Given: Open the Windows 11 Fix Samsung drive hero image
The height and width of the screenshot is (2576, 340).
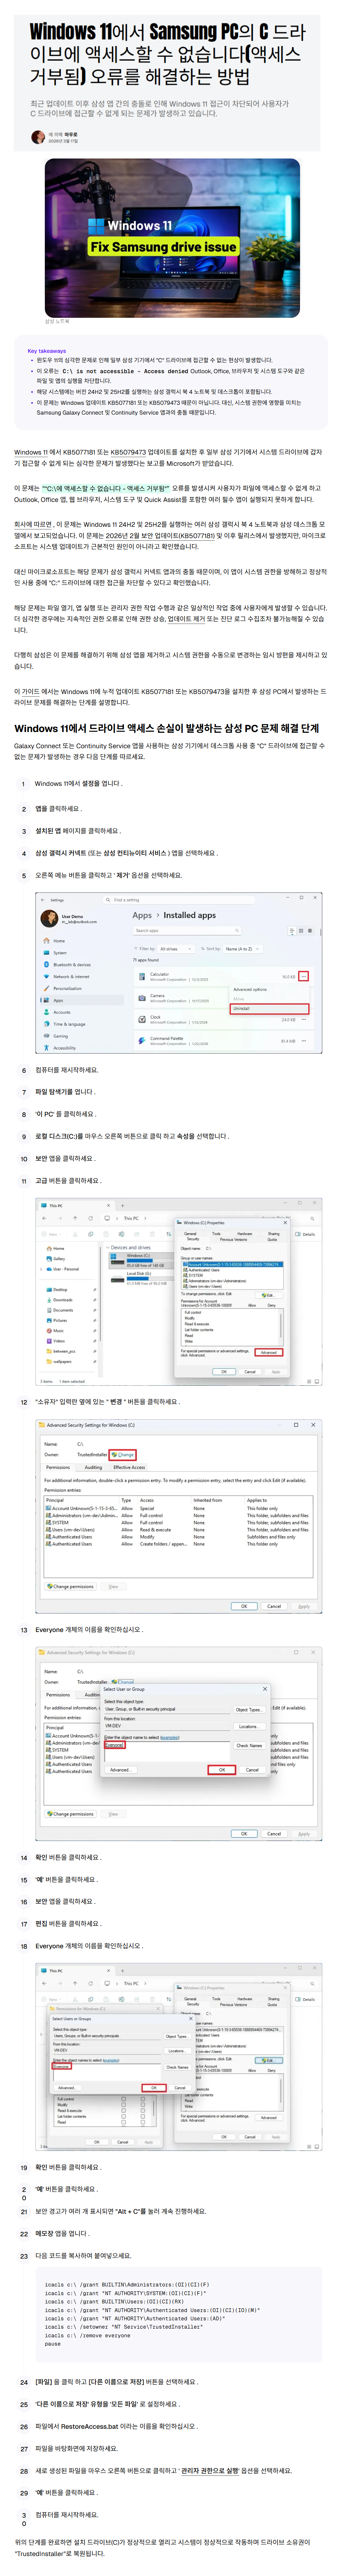Looking at the screenshot, I should coord(172,238).
